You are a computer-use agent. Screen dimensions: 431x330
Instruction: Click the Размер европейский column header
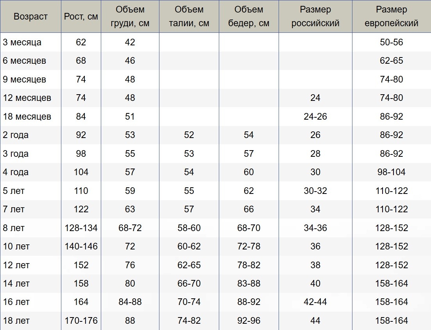392,16
